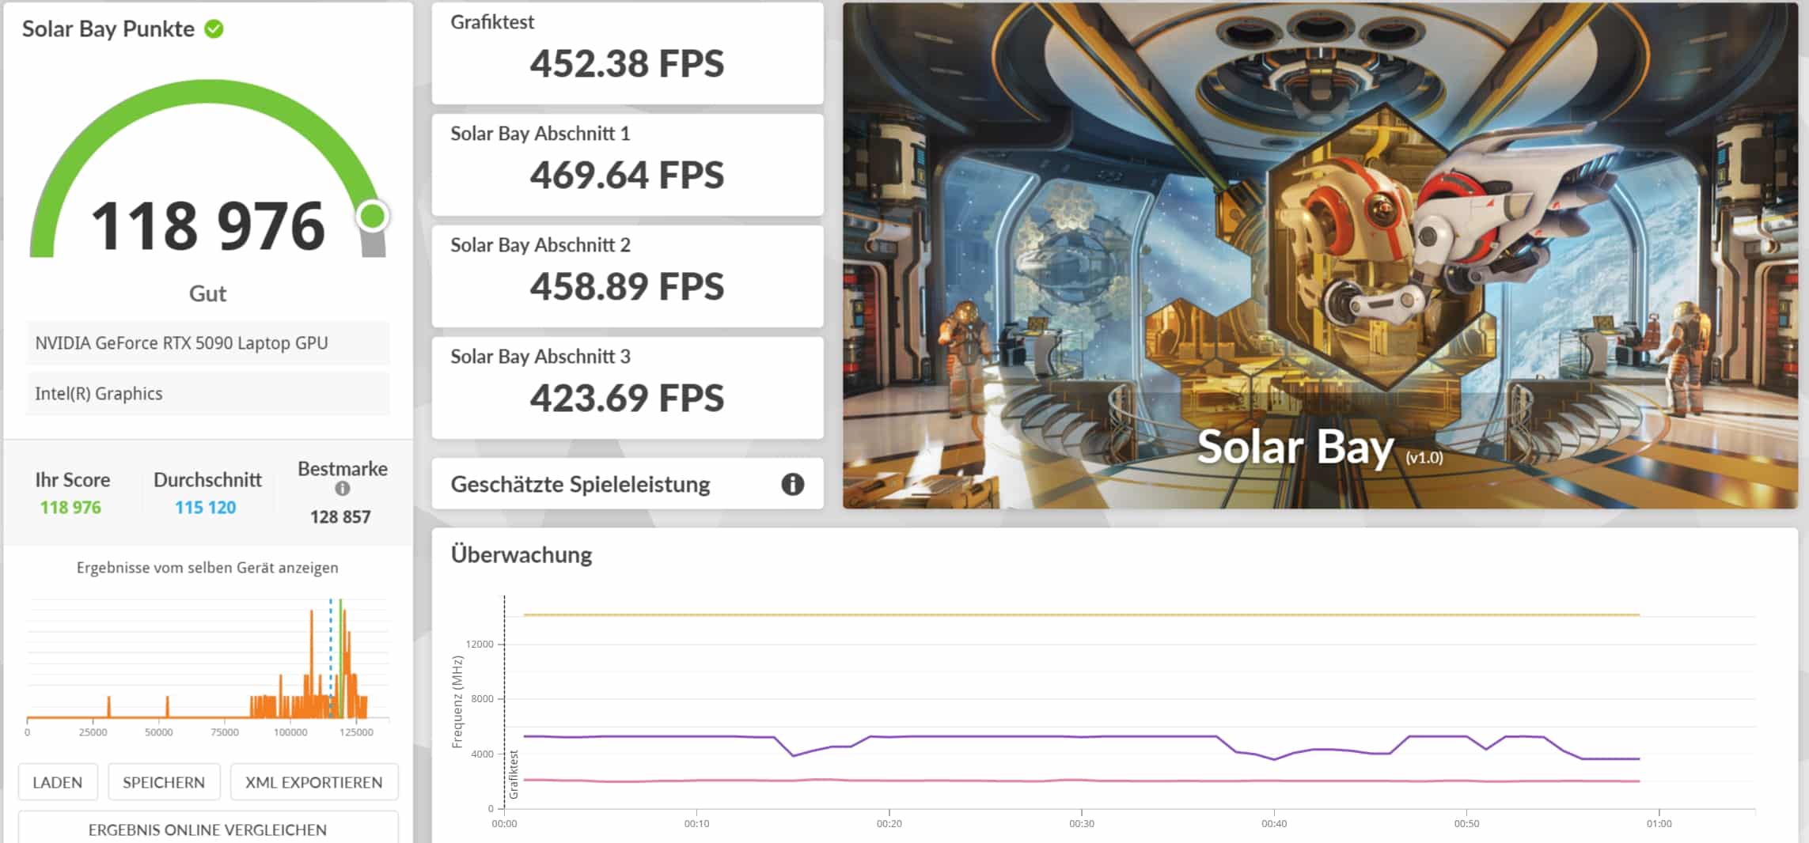This screenshot has height=843, width=1809.
Task: Select the Solar Bay Abschnitt 3 result card
Action: click(627, 387)
